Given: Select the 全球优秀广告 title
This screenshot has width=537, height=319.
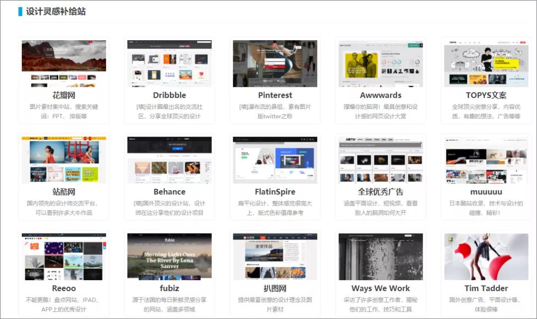Looking at the screenshot, I should click(x=380, y=192).
